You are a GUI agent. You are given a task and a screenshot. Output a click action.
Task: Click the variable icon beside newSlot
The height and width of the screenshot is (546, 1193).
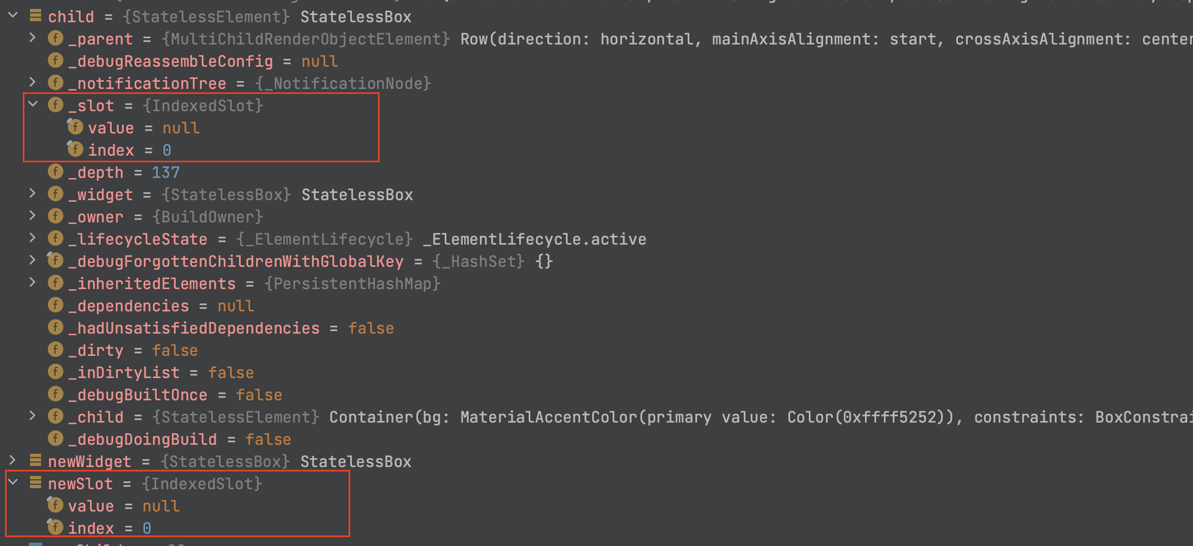click(36, 483)
